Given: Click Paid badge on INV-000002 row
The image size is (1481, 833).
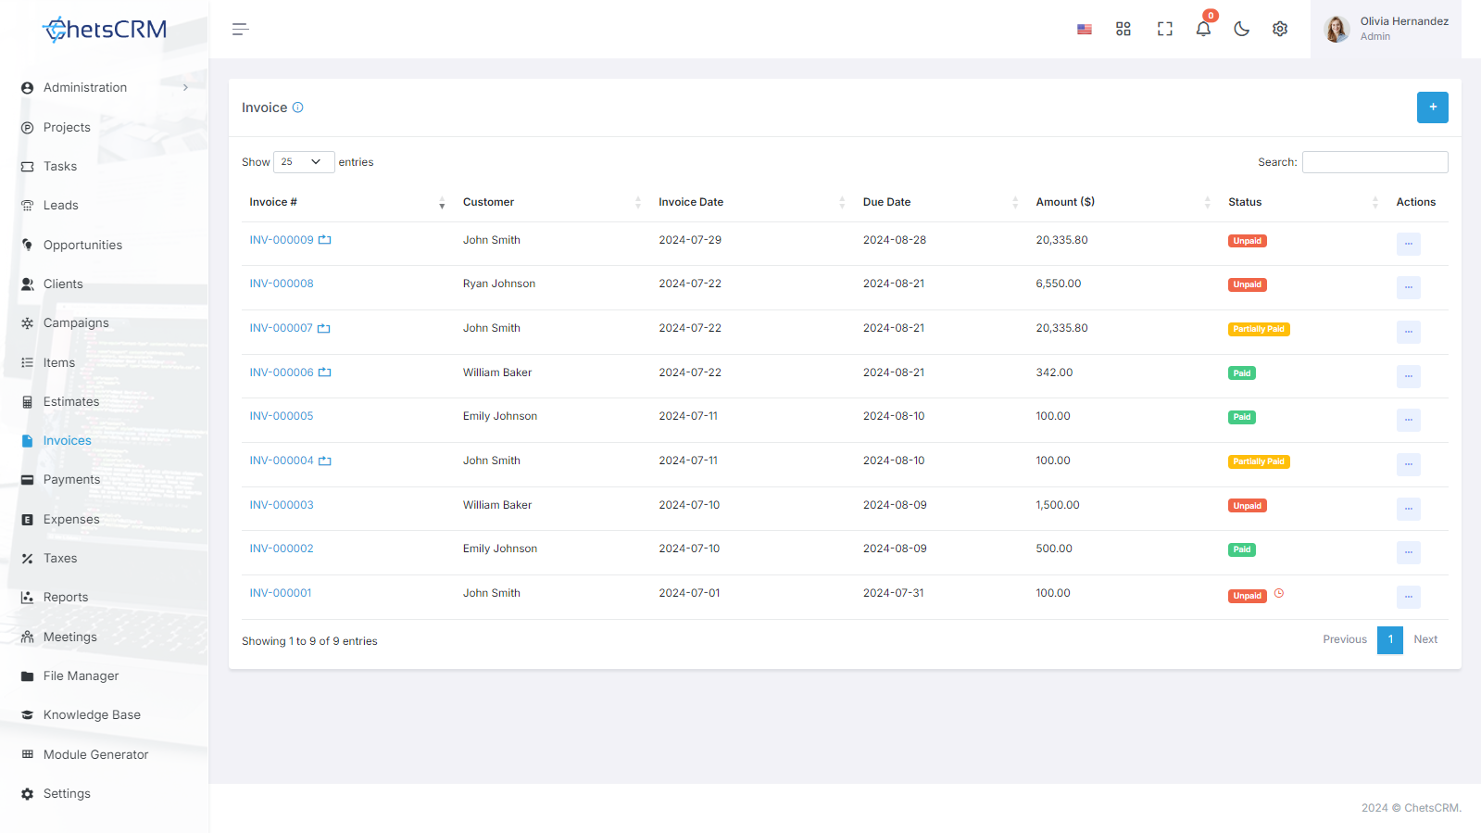Looking at the screenshot, I should coord(1242,549).
